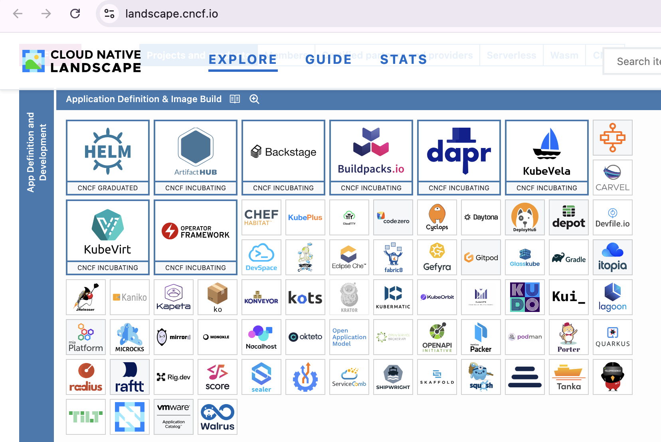The height and width of the screenshot is (442, 661).
Task: Select the Walrus tile
Action: click(x=218, y=417)
